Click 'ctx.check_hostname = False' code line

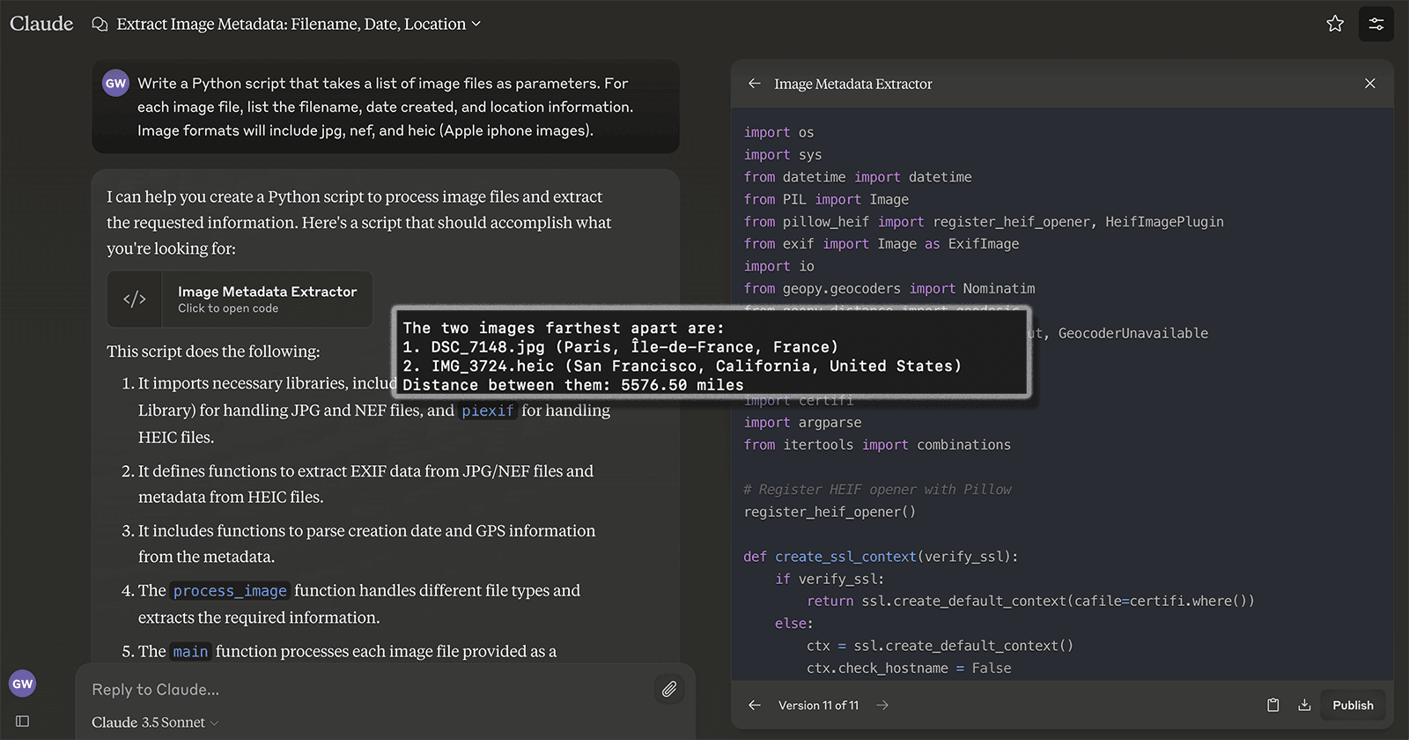coord(909,668)
